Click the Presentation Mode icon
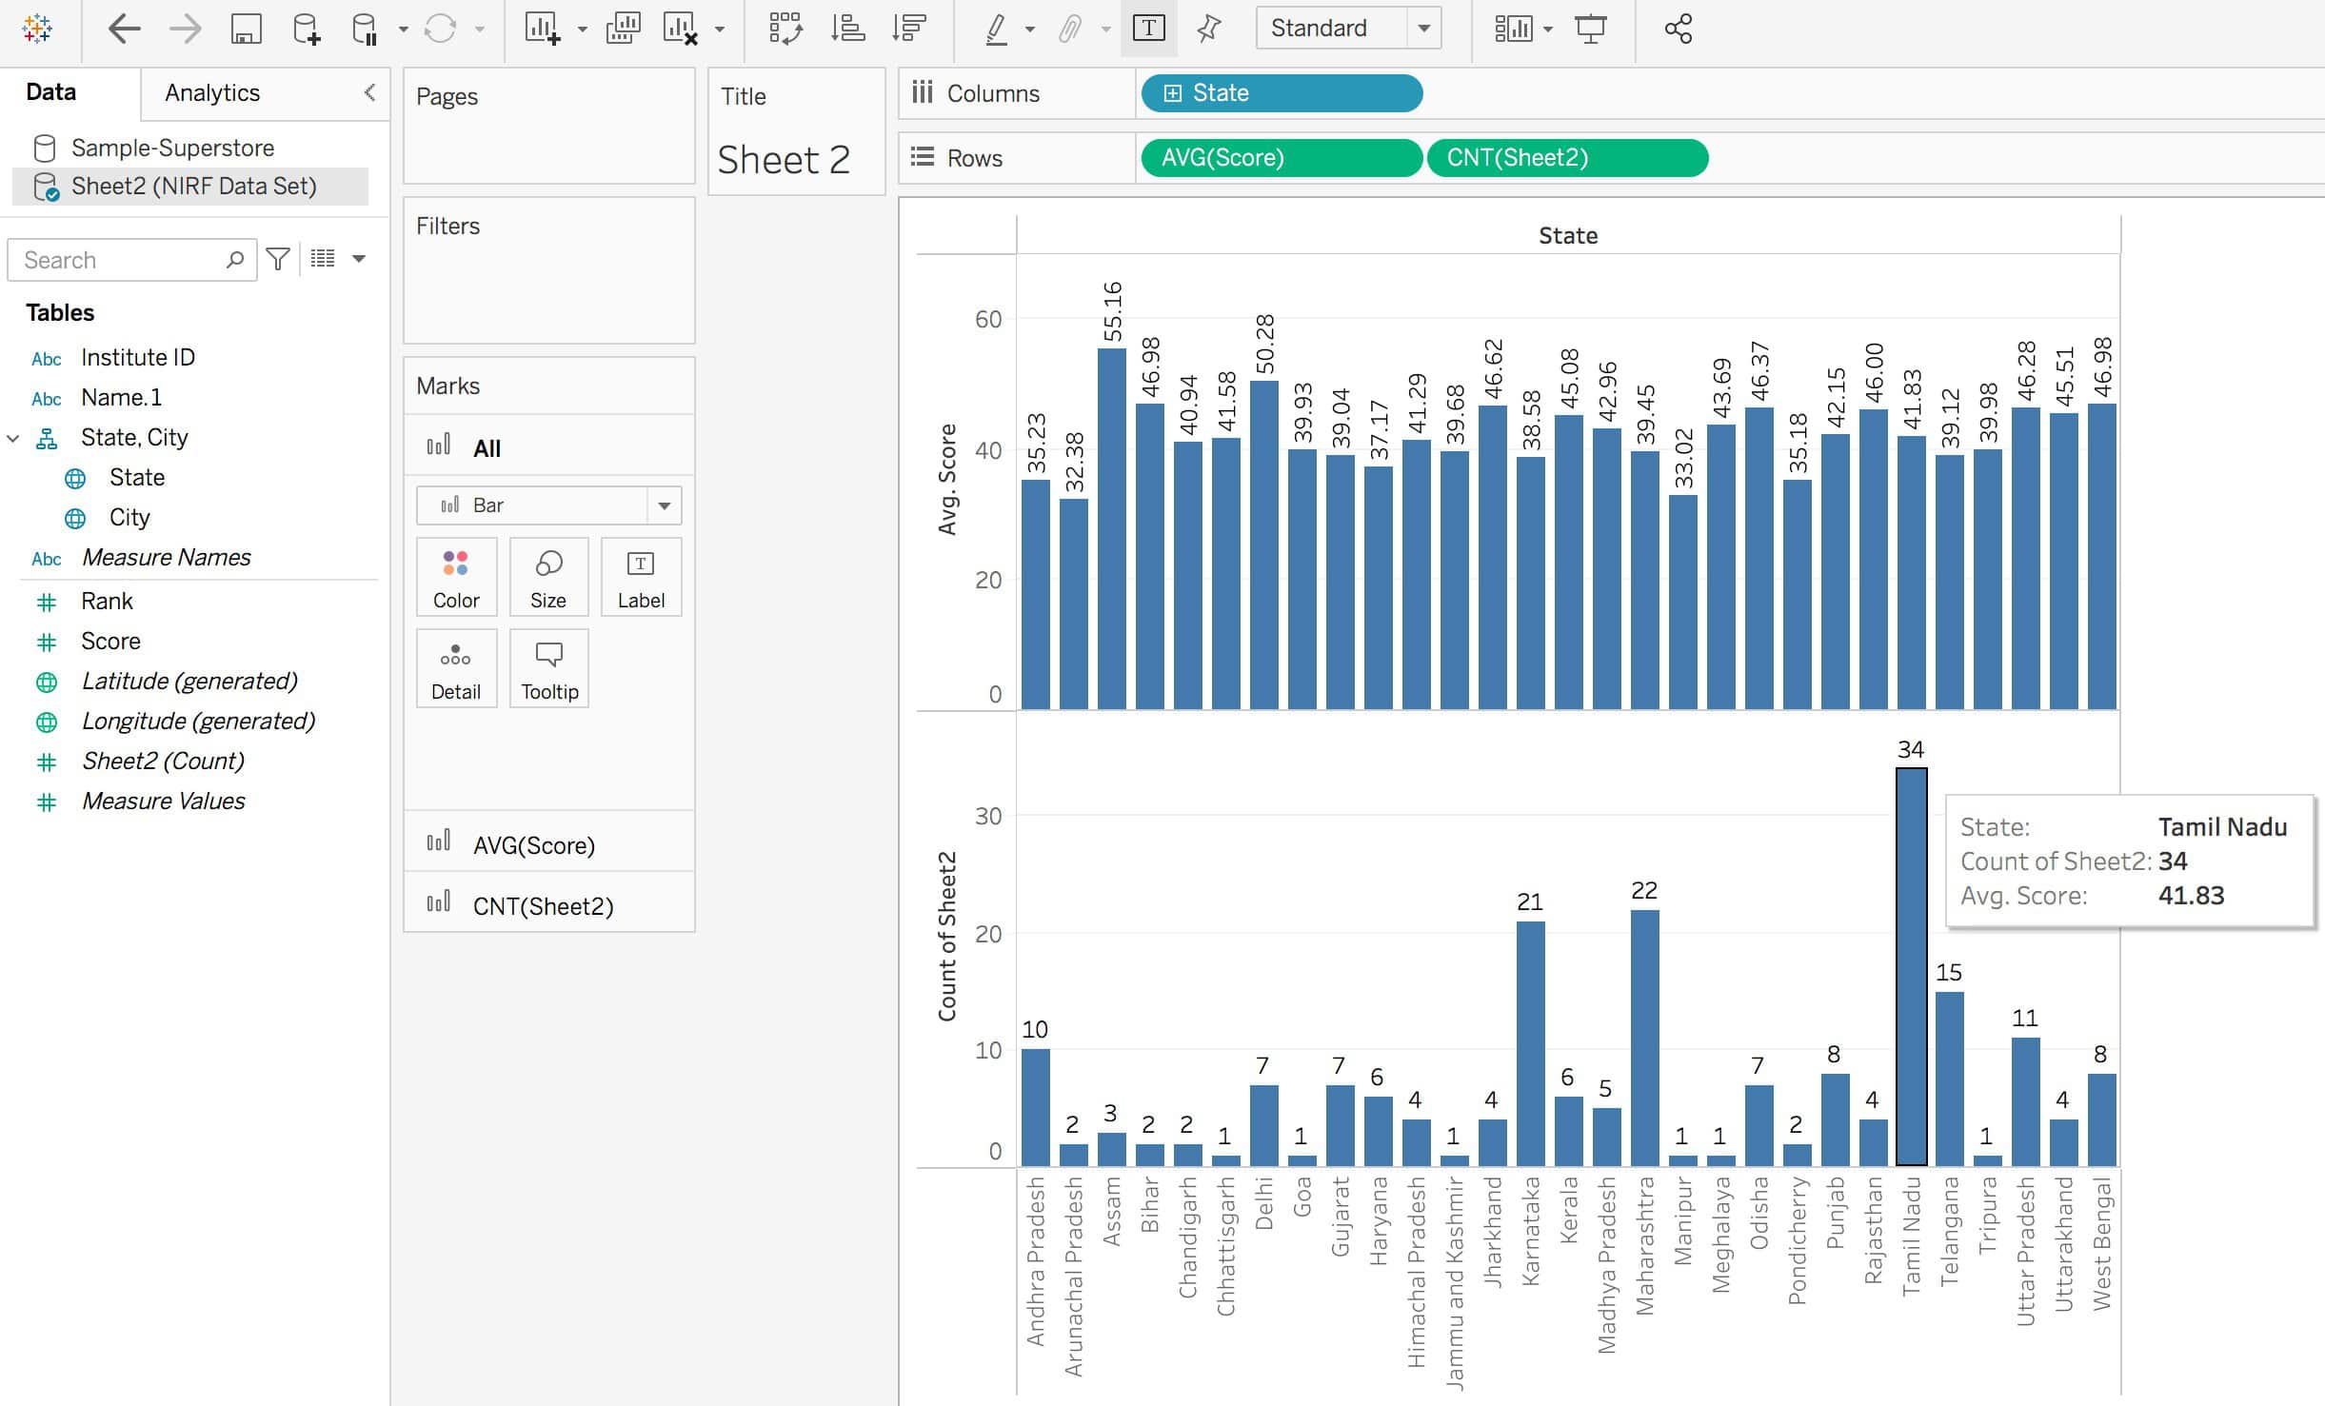This screenshot has width=2325, height=1406. (x=1590, y=29)
